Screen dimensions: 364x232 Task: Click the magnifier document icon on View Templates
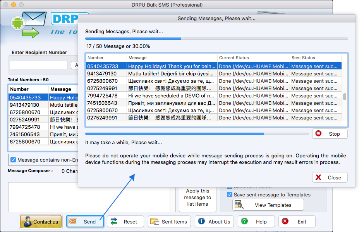click(239, 205)
